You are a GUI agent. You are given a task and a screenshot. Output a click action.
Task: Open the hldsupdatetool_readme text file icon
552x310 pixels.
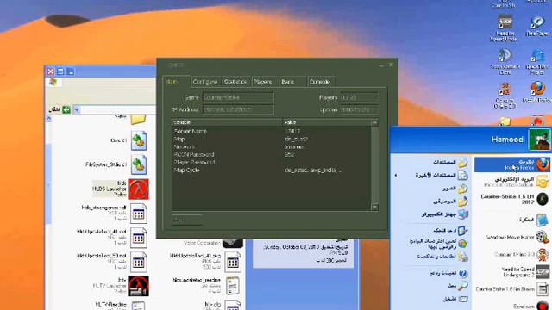(x=233, y=286)
